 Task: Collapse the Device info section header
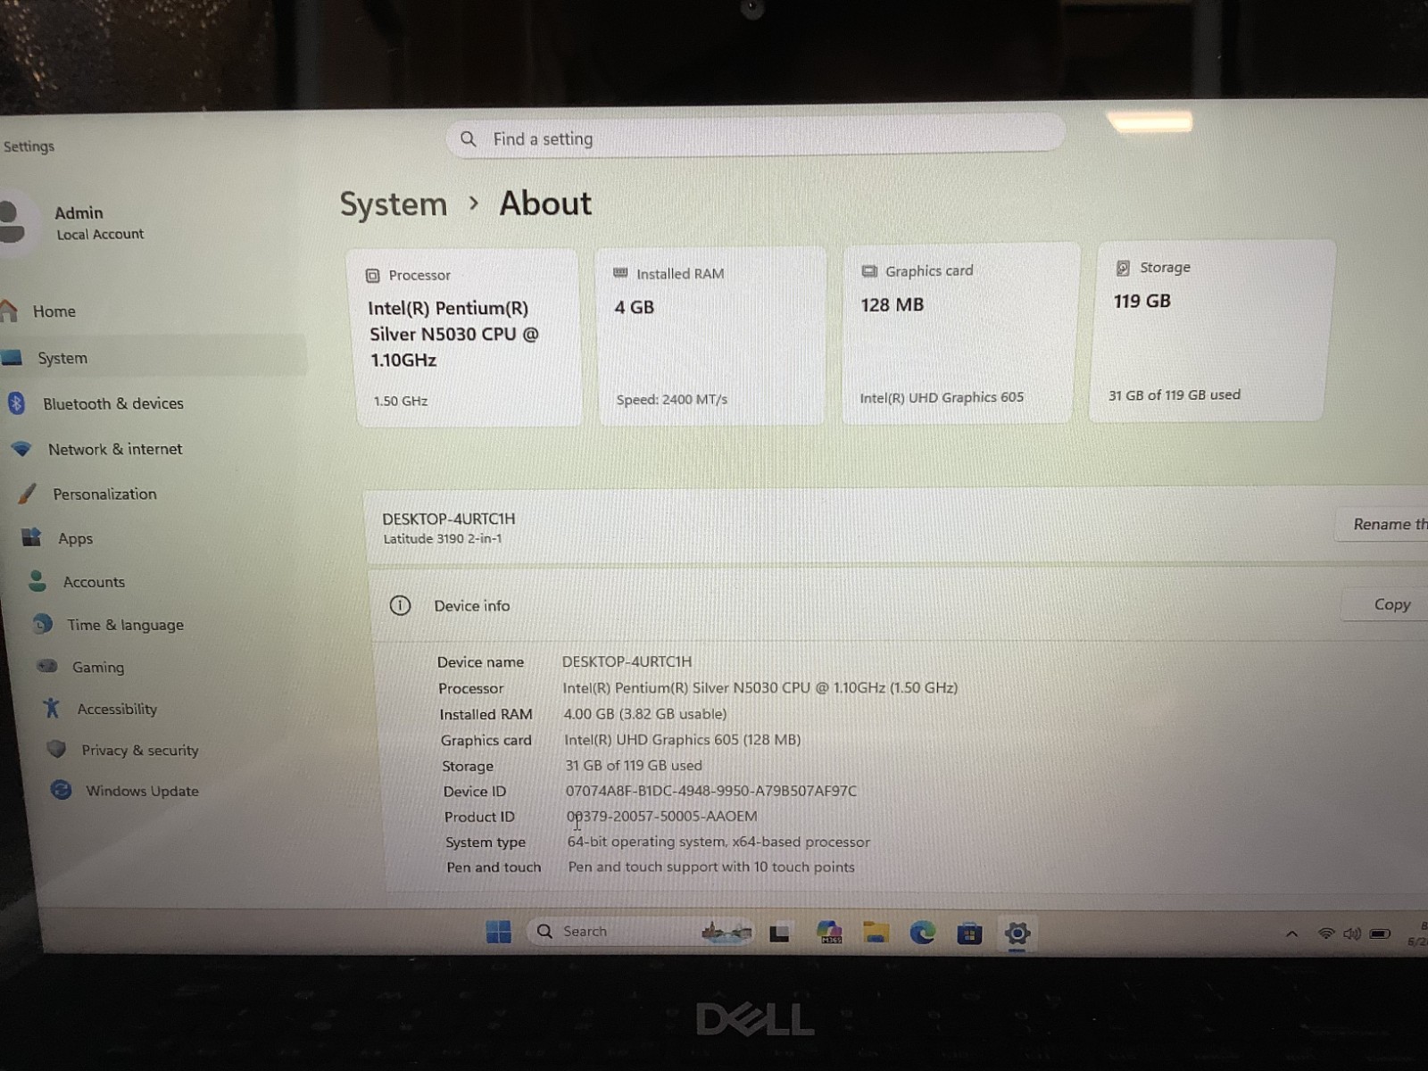point(897,605)
